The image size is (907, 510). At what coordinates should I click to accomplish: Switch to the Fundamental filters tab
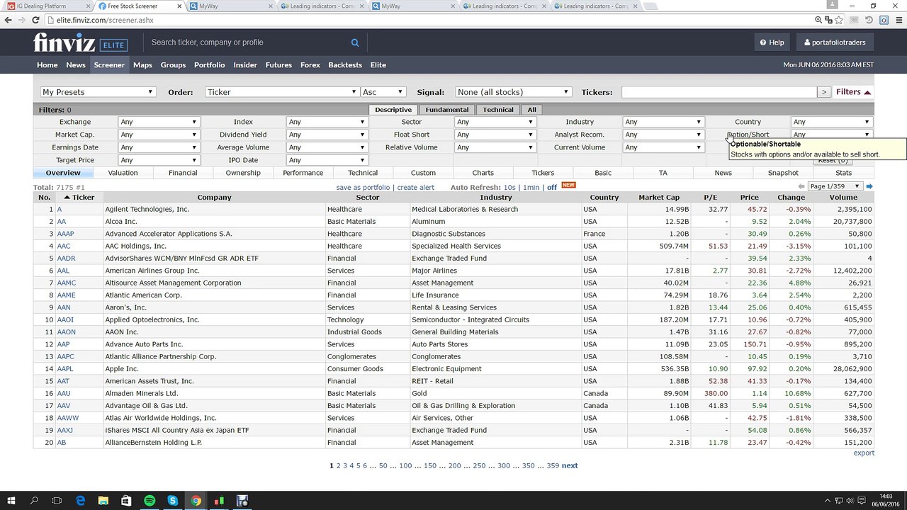[447, 110]
